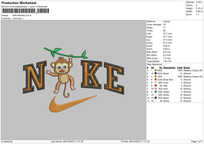Screen dimensions: 204x144
Task: Click the Width value 5.80 in
Action: coord(199,12)
